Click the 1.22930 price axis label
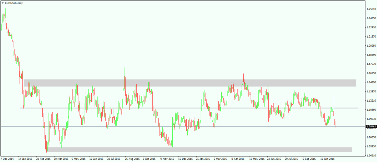 pyautogui.click(x=371, y=27)
